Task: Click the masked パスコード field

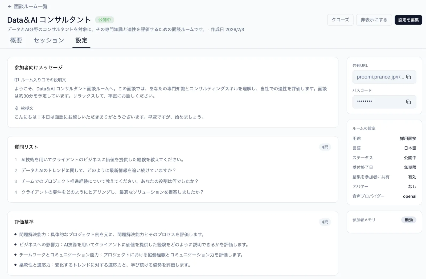Action: pyautogui.click(x=384, y=102)
